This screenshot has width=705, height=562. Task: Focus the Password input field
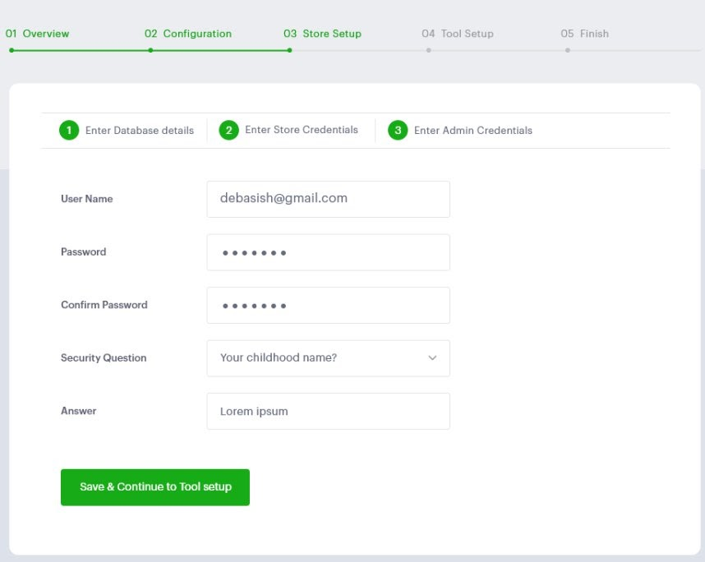(328, 252)
